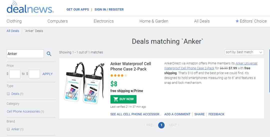This screenshot has height=137, width=270.
Task: Click the star rating dots
Action: pyautogui.click(x=118, y=76)
